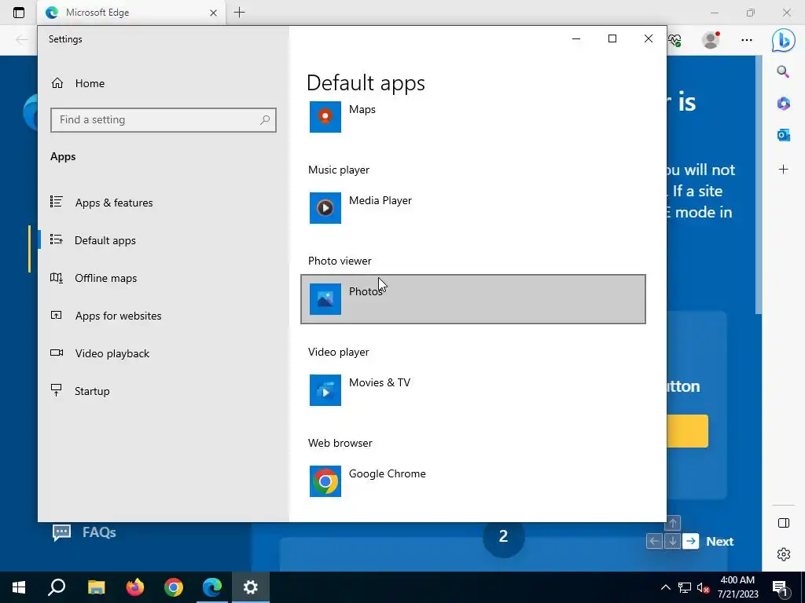The width and height of the screenshot is (805, 603).
Task: Click the Settings gear in taskbar
Action: tap(251, 587)
